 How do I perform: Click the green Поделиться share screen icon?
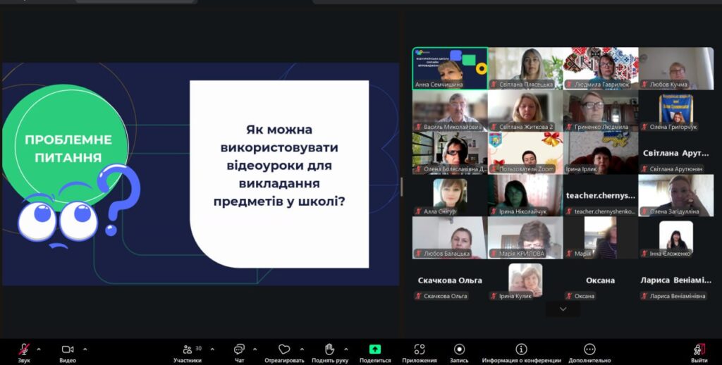(375, 349)
